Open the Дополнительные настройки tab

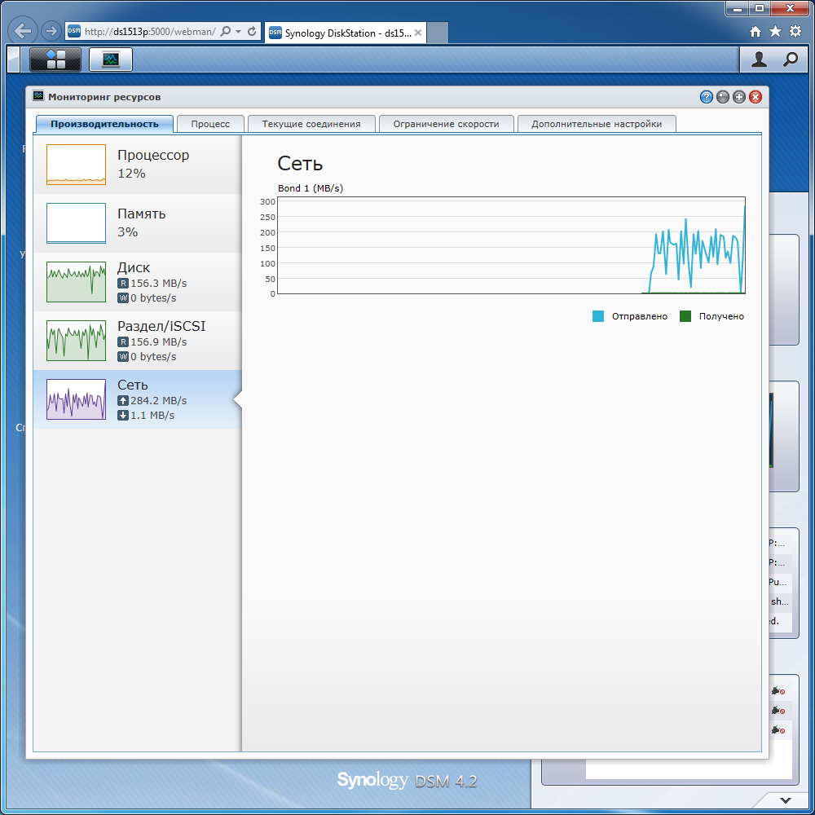pos(597,124)
